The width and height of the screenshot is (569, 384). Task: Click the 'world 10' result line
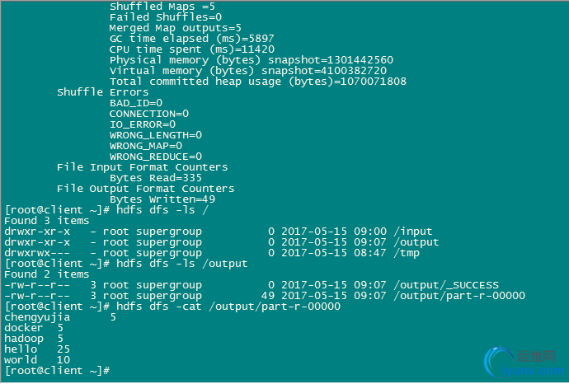pyautogui.click(x=37, y=360)
